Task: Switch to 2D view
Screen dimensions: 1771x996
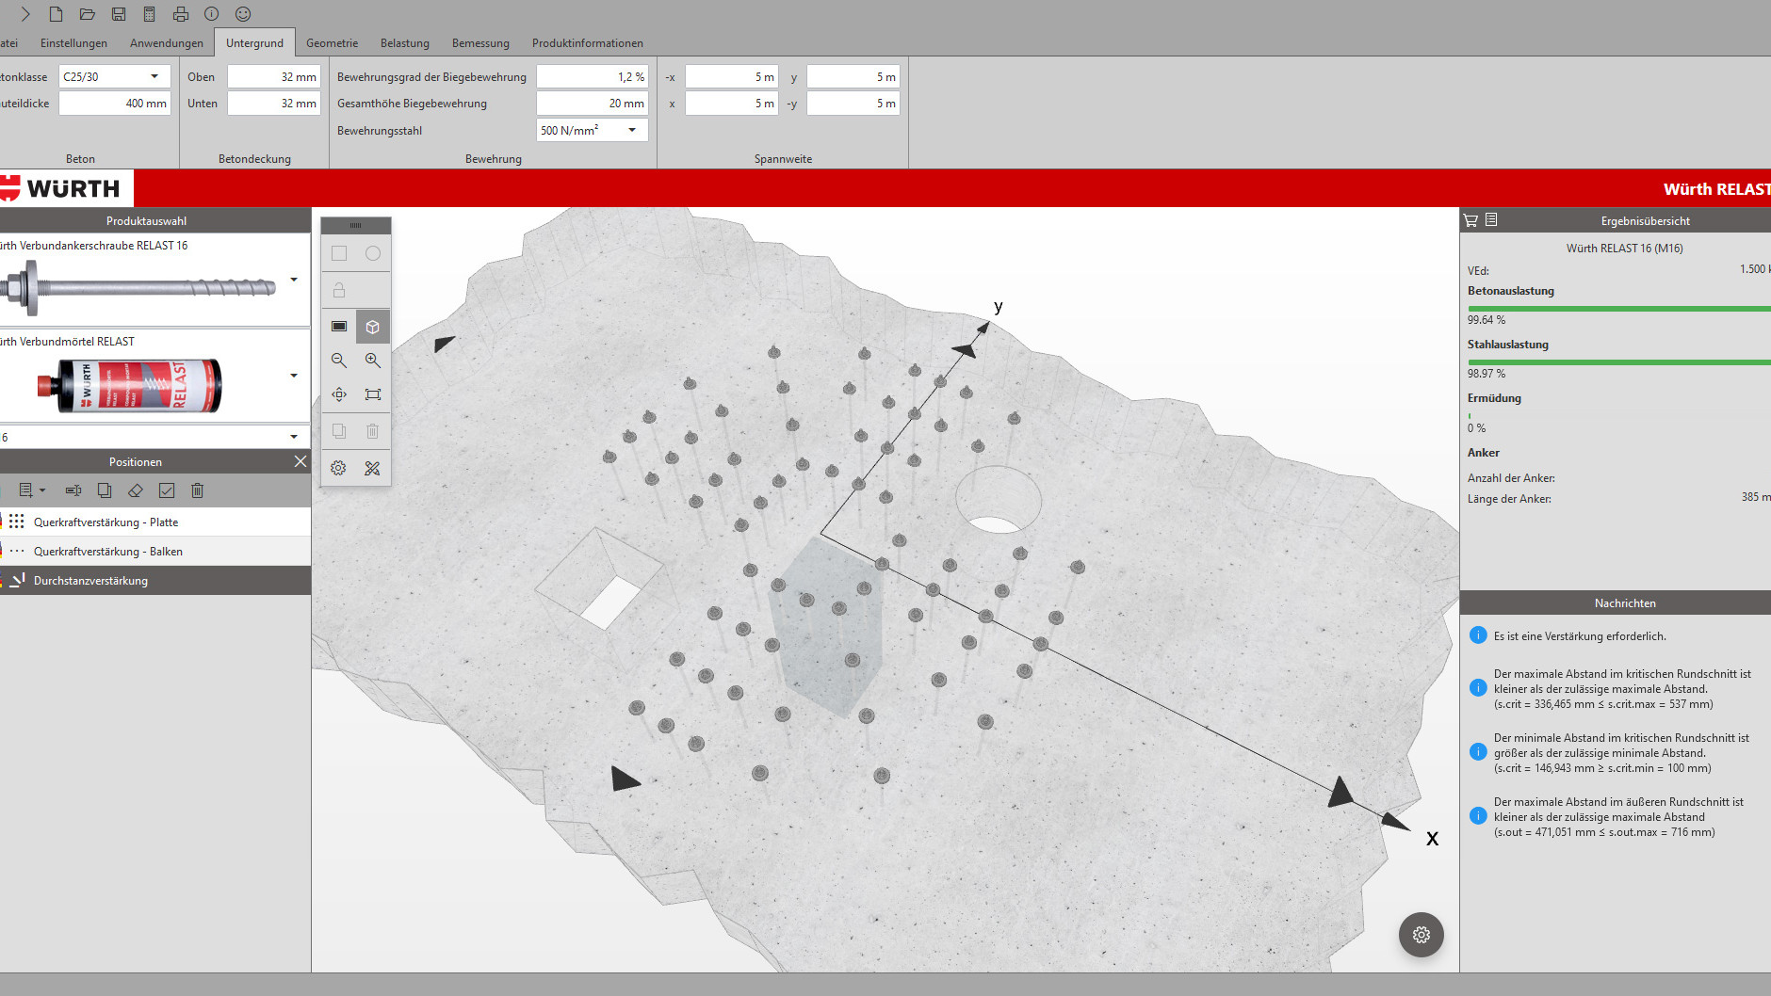Action: pyautogui.click(x=339, y=327)
